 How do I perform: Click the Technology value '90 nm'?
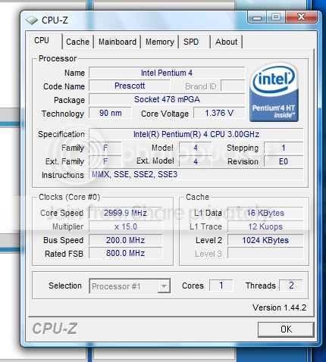111,113
